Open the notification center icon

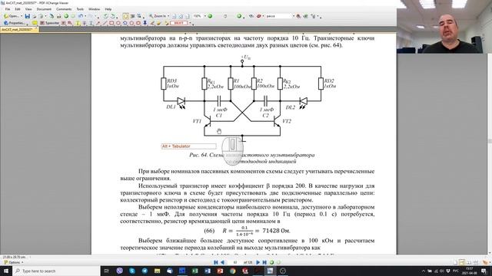(484, 271)
